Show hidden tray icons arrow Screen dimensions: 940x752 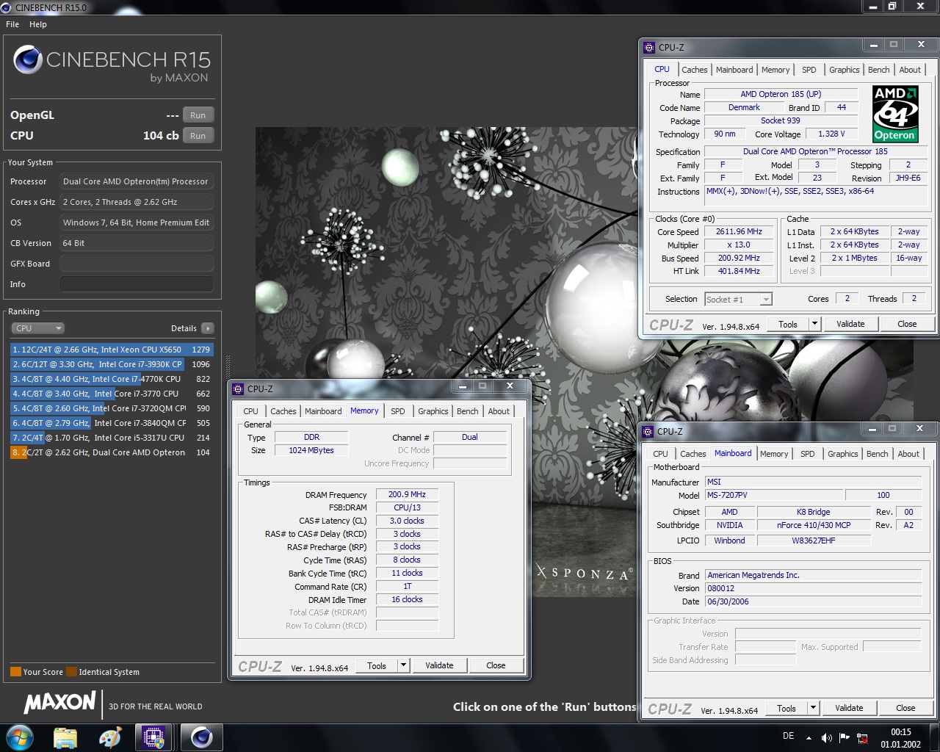(809, 737)
